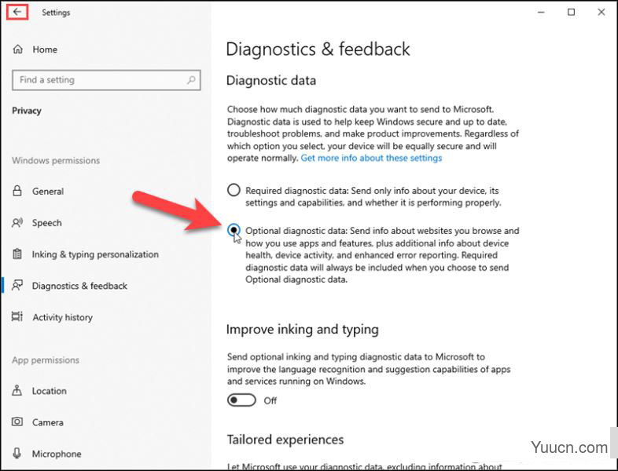Open Microphone permissions icon

(x=17, y=453)
